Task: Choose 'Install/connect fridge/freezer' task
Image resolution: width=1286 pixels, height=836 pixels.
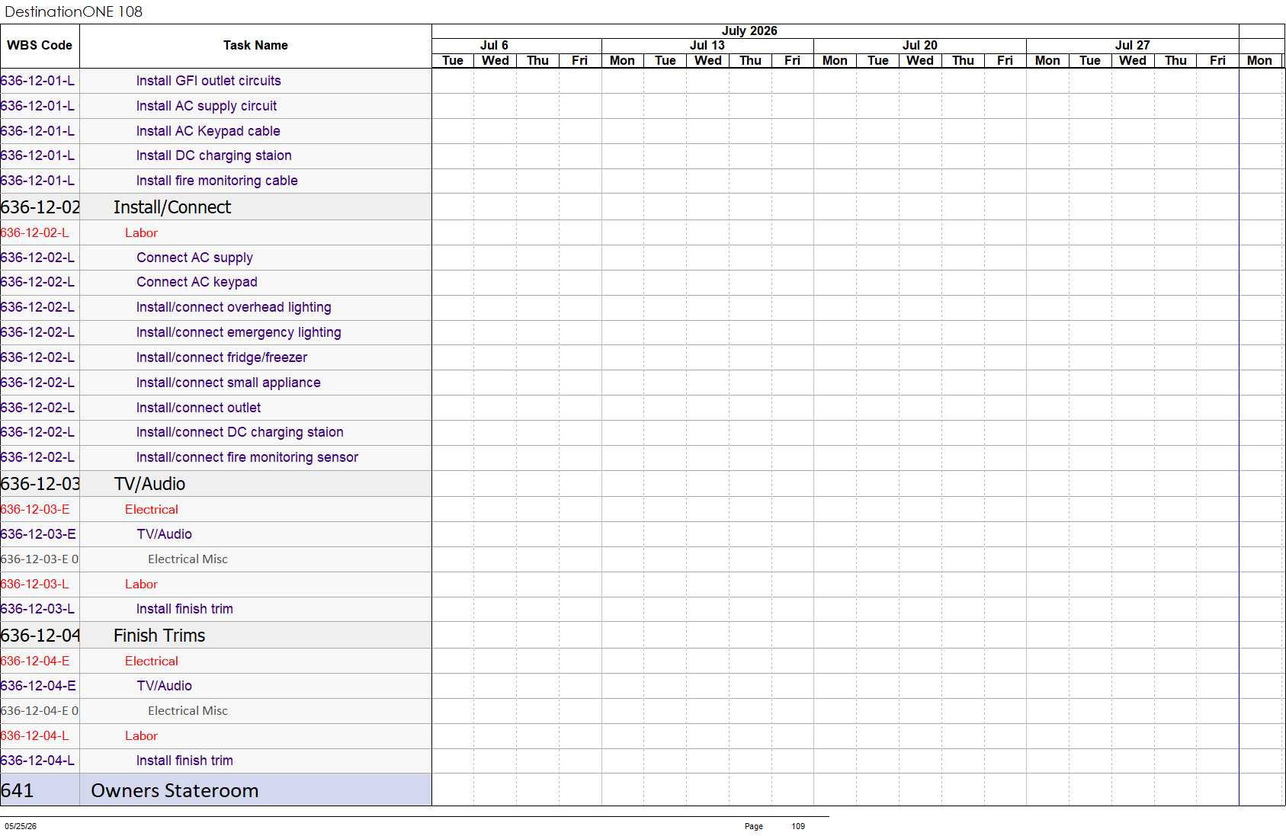Action: [221, 357]
